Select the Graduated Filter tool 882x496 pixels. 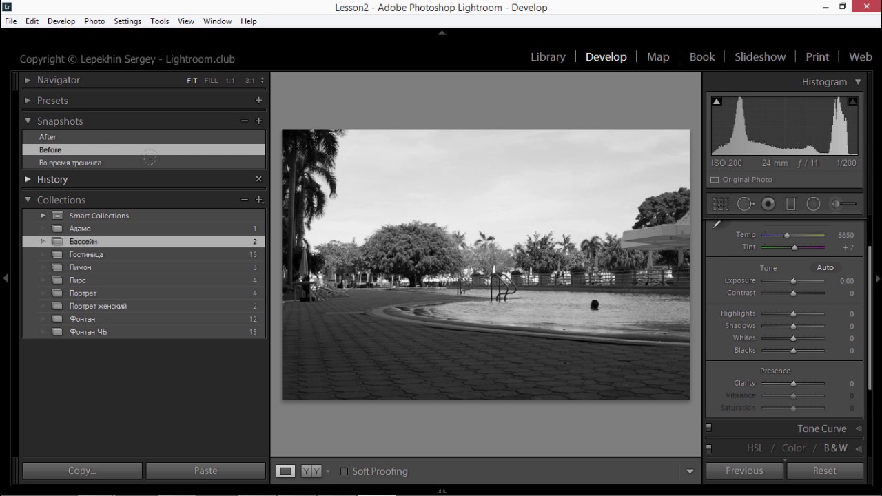791,204
